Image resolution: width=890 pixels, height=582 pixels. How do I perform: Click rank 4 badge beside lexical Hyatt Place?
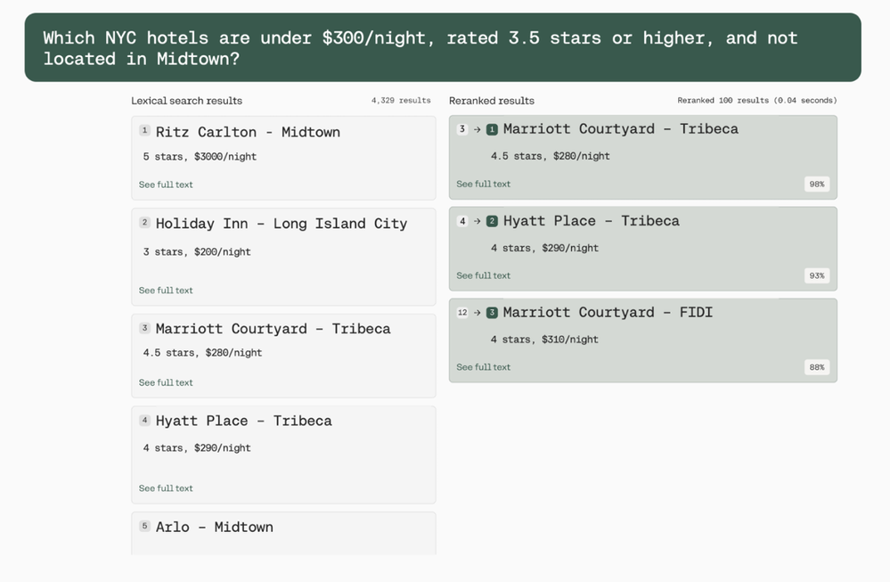(144, 420)
